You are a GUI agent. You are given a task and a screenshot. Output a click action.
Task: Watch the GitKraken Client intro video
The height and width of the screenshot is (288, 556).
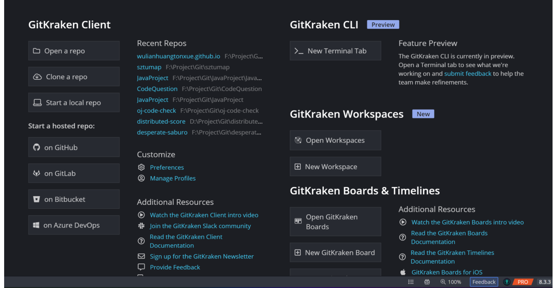click(204, 215)
